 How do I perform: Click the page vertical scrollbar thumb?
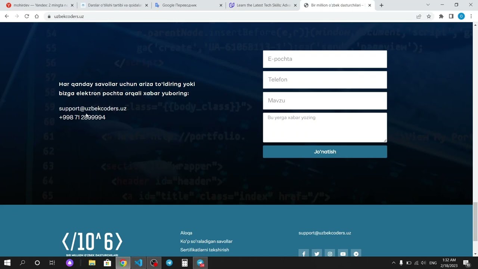[x=475, y=222]
